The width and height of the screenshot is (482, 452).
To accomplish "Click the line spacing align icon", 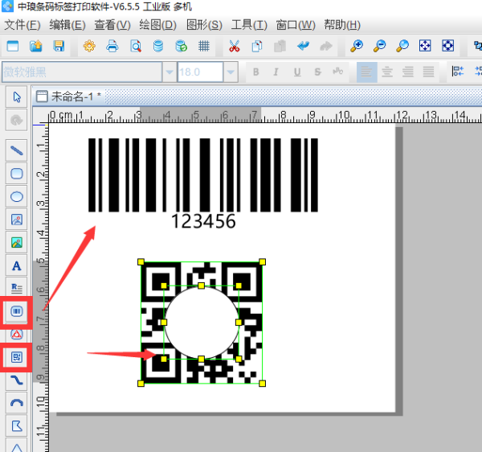I will [x=458, y=72].
